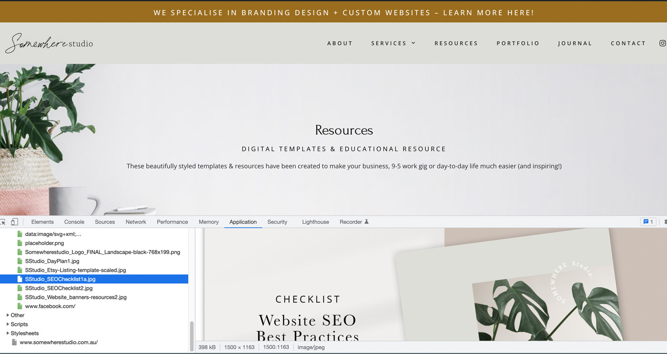Open the Instagram icon in site header
The height and width of the screenshot is (354, 667).
pyautogui.click(x=663, y=43)
